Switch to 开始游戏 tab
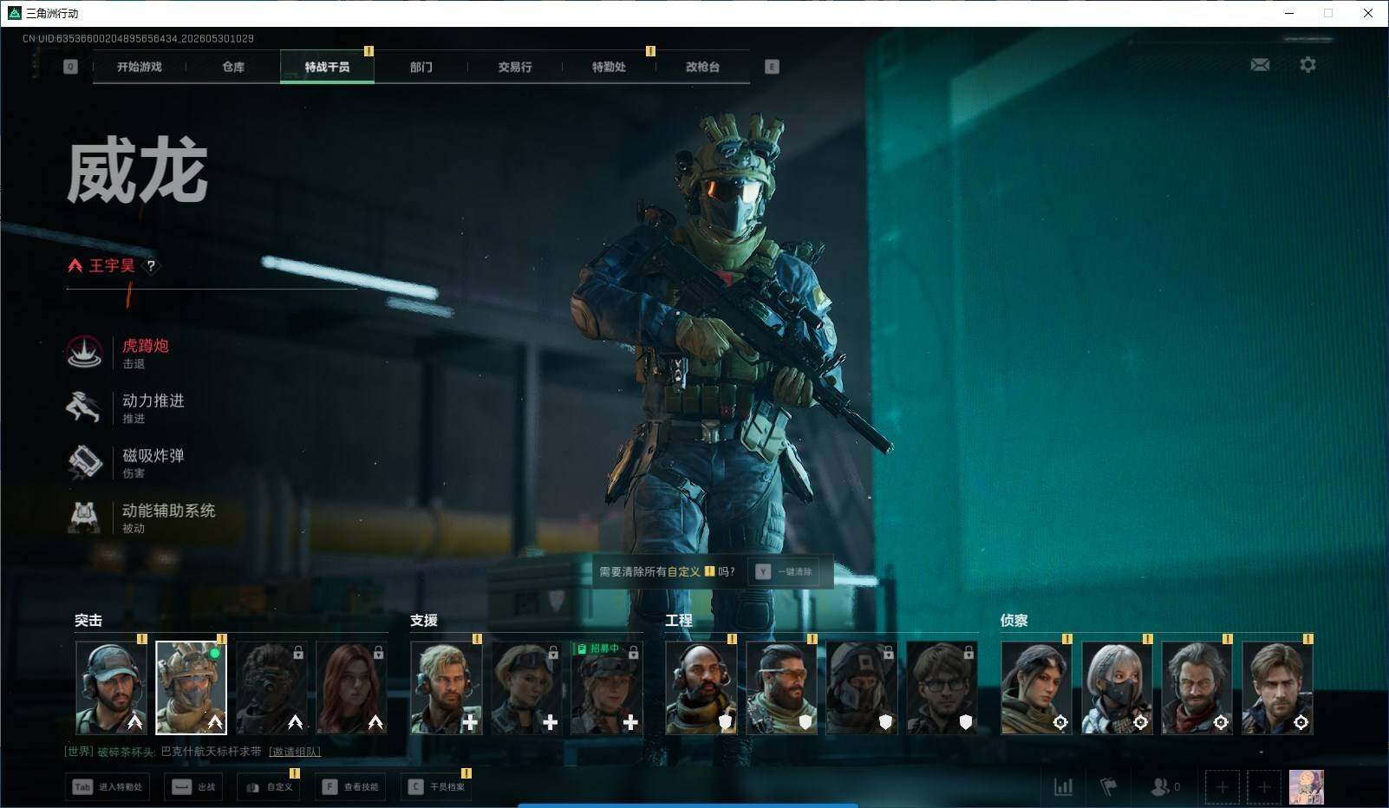1389x808 pixels. pos(140,67)
